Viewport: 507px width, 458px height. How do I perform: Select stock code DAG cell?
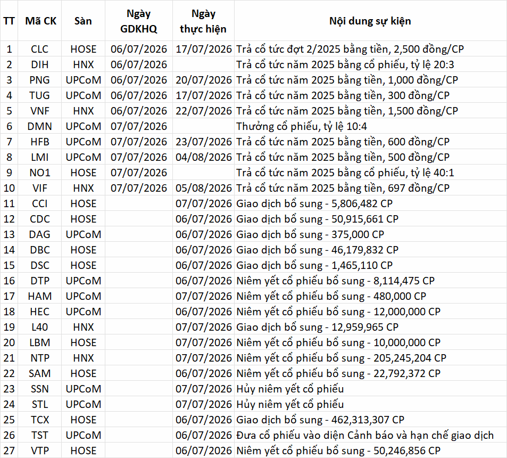(x=40, y=234)
